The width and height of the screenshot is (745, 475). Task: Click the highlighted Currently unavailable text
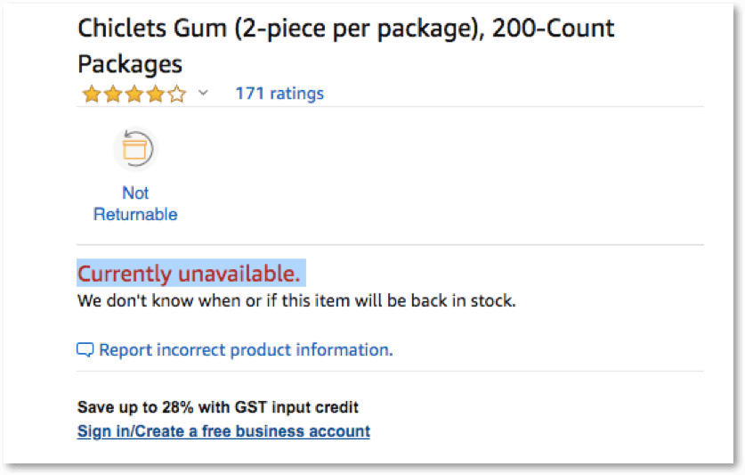click(x=189, y=274)
